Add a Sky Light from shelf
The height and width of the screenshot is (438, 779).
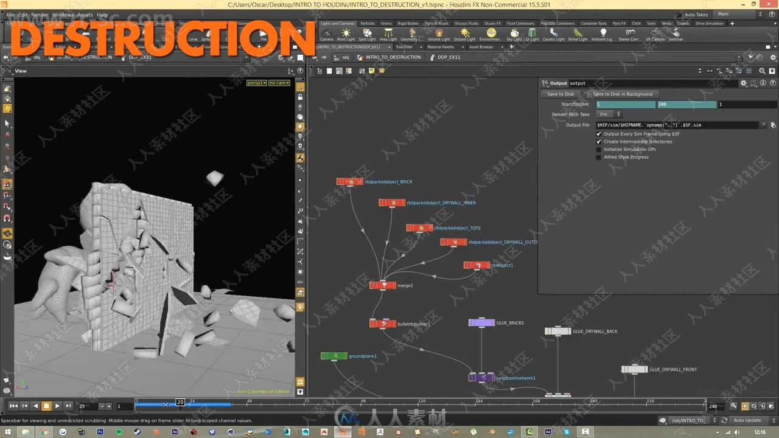[514, 35]
